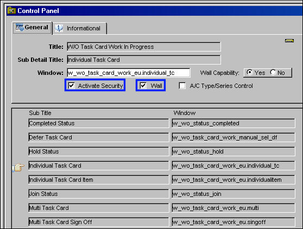This screenshot has height=229, width=303.
Task: Click window w_wo_task_card_work_eu.multi
Action: 233,208
